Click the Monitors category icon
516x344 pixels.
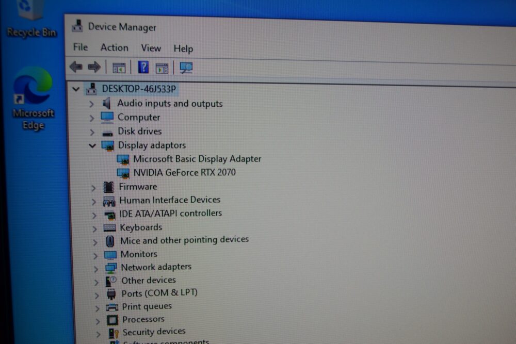tap(110, 255)
